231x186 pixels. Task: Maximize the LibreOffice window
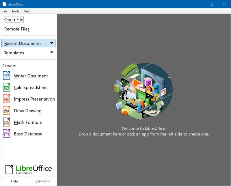click(x=212, y=4)
